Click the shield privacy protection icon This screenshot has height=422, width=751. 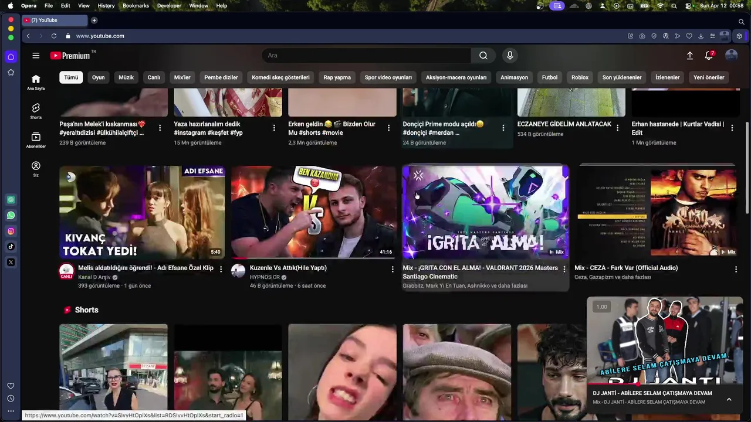click(654, 36)
